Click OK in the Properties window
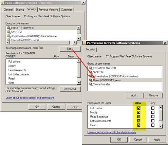The height and width of the screenshot is (145, 168). (37, 107)
